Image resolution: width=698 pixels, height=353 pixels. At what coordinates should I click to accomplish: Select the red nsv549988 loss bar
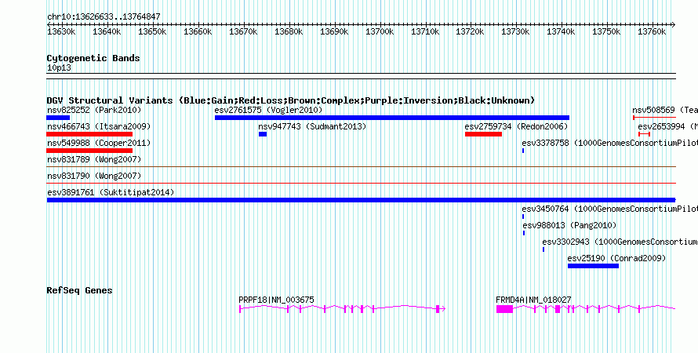click(89, 151)
